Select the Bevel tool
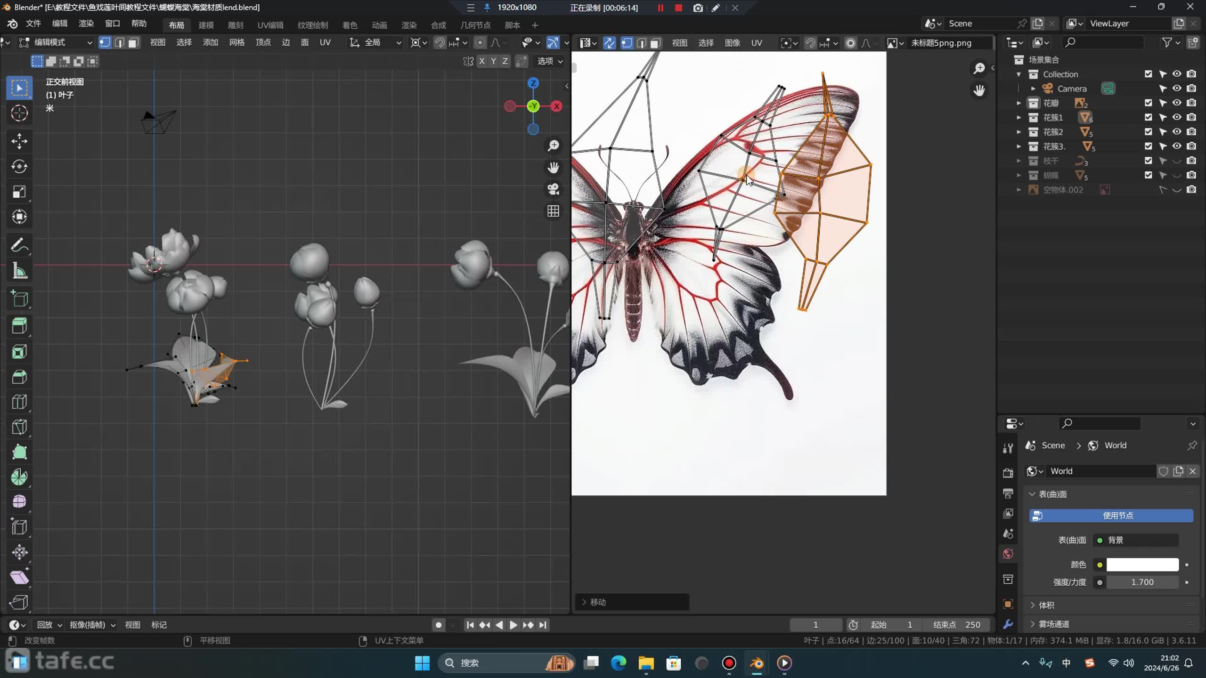The width and height of the screenshot is (1206, 678). click(19, 377)
